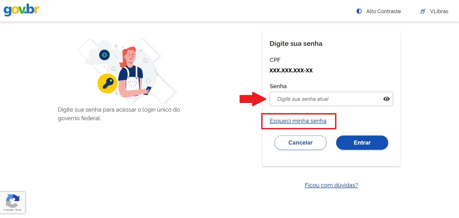
Task: Click 'Privacidade' in the bottom-left badge
Action: (x=9, y=210)
